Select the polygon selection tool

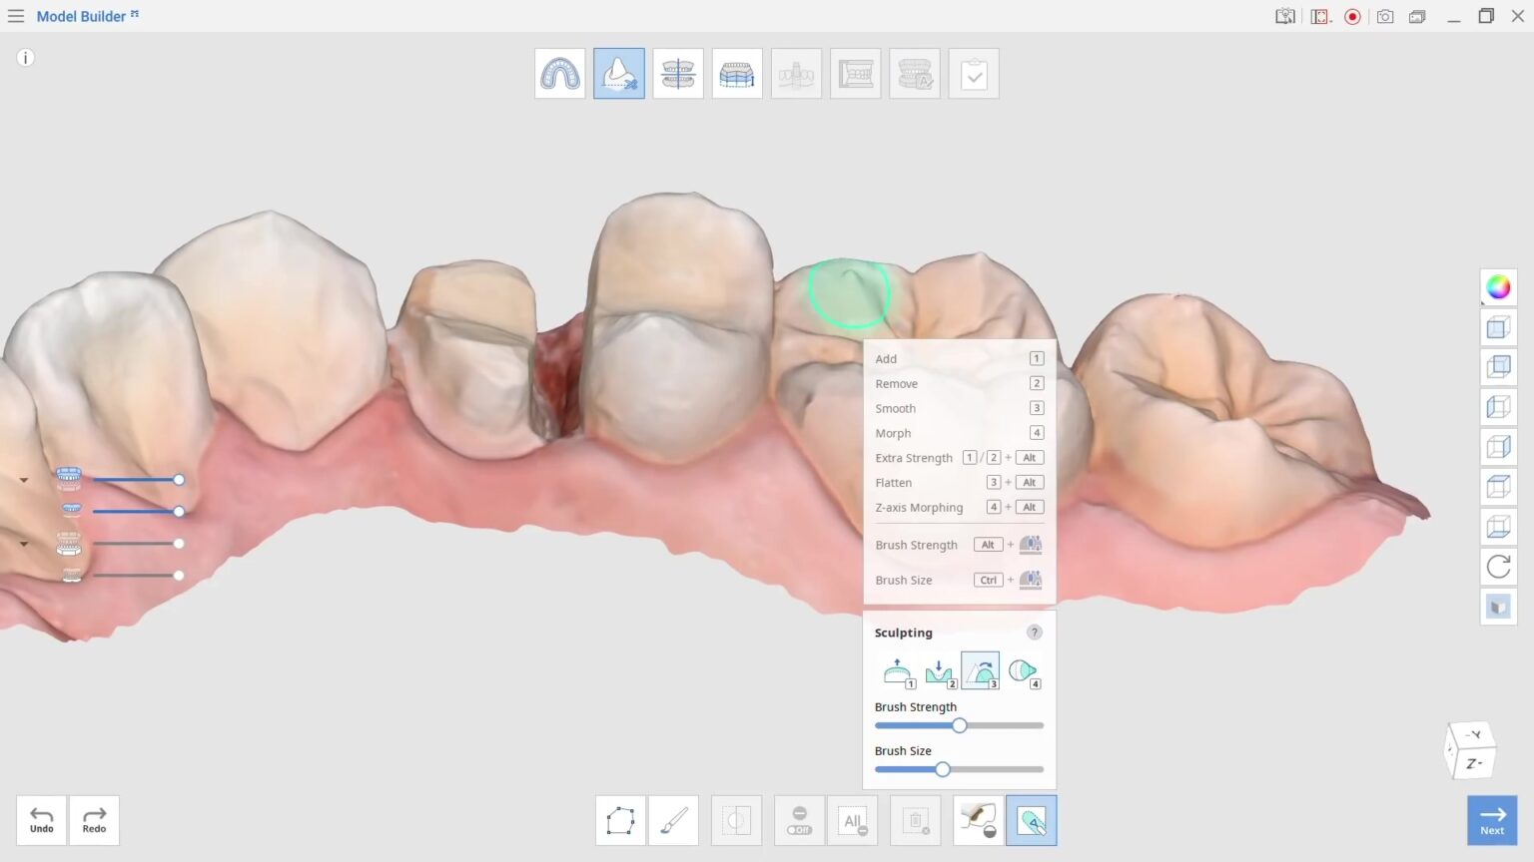[620, 820]
